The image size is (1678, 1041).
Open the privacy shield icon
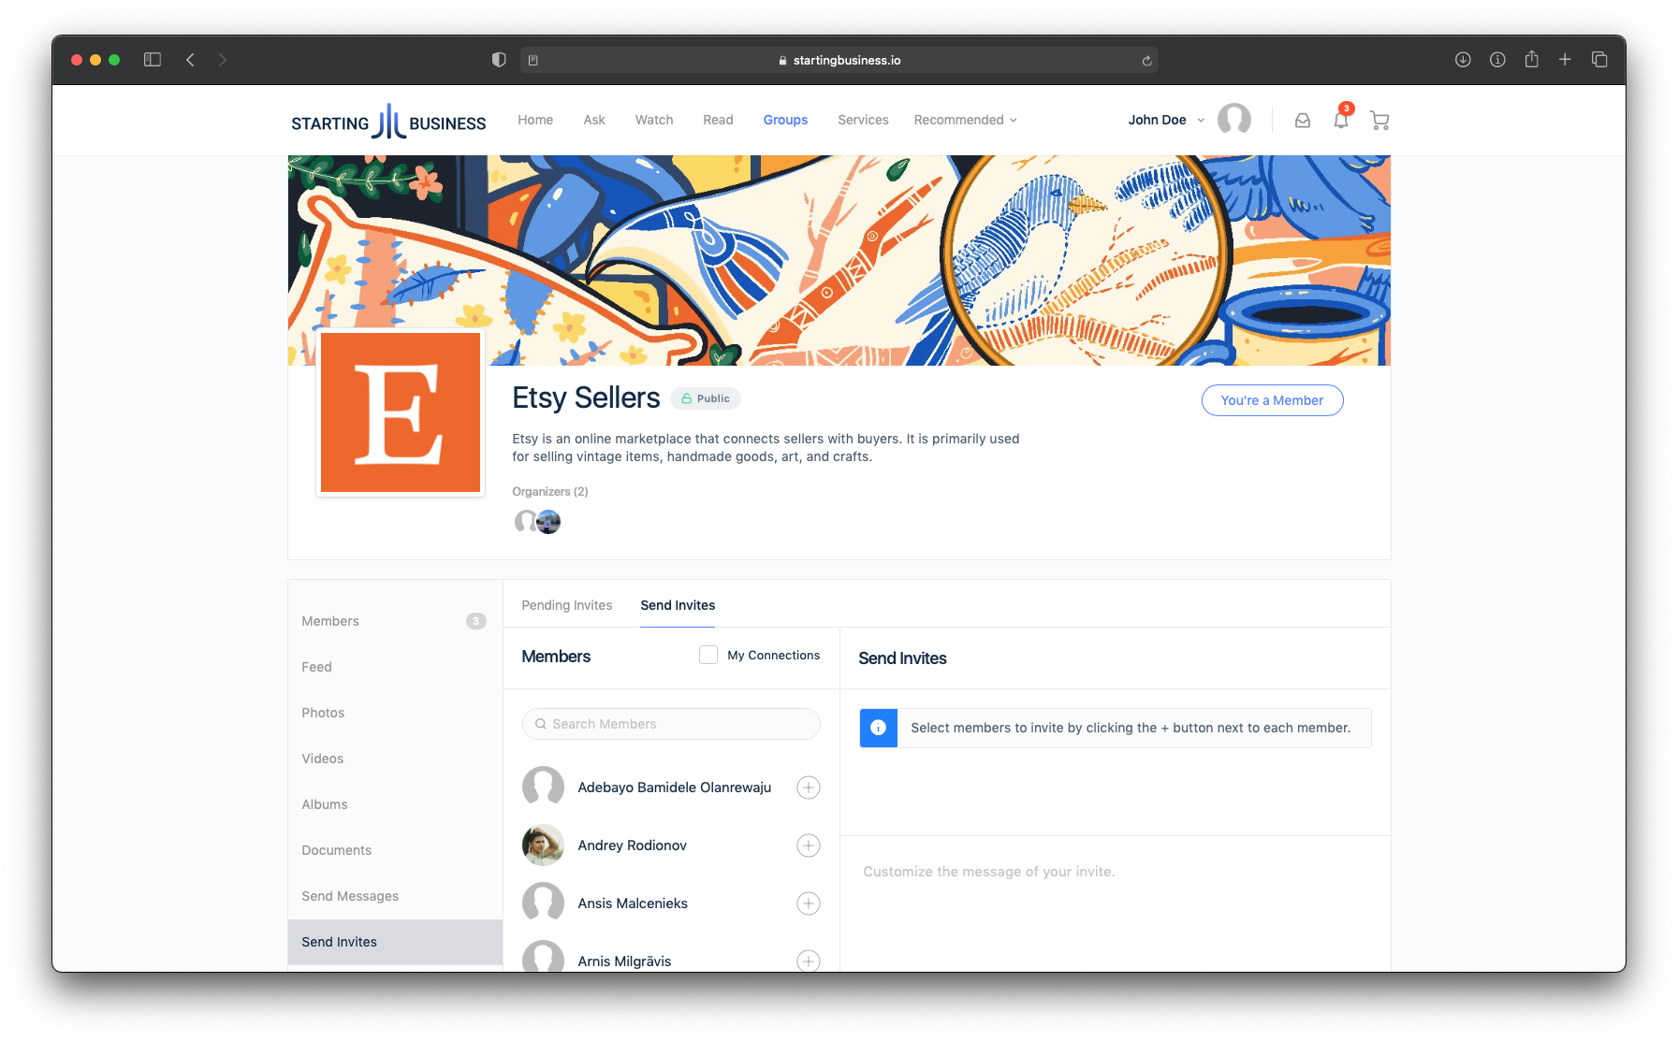point(499,60)
